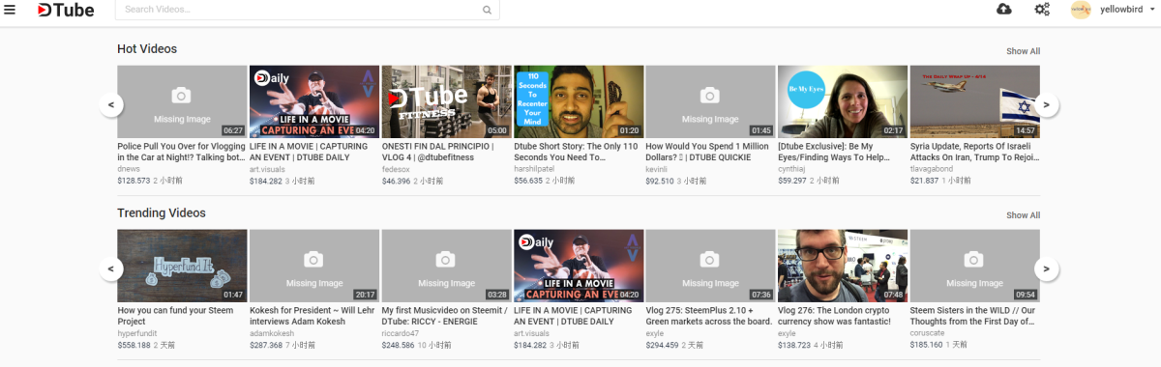Open the hamburger sidebar menu

point(10,11)
